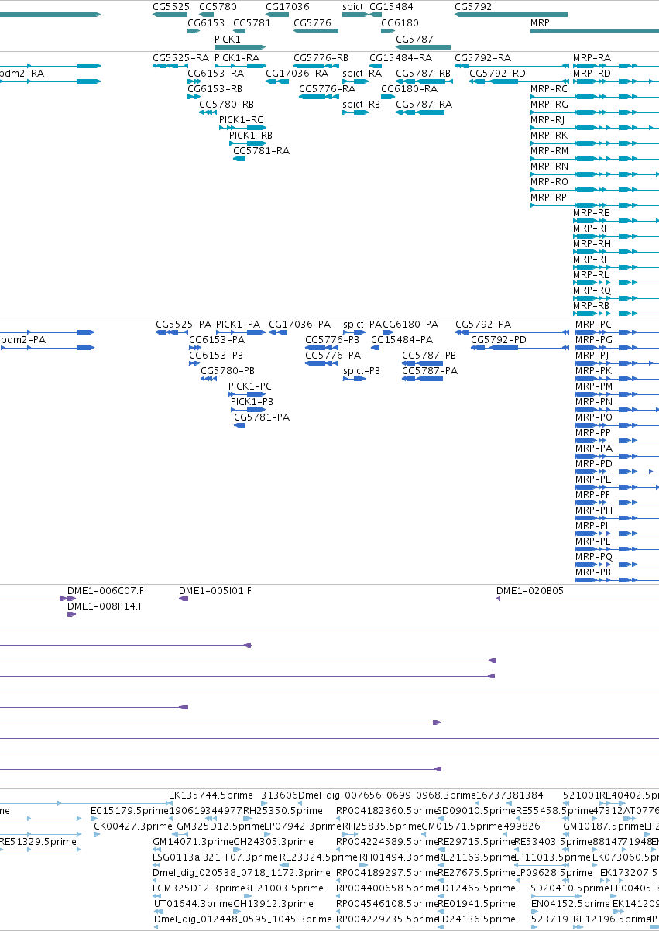Select the MRP-PB protein label
Viewport: 659px width, 931px height.
point(594,572)
